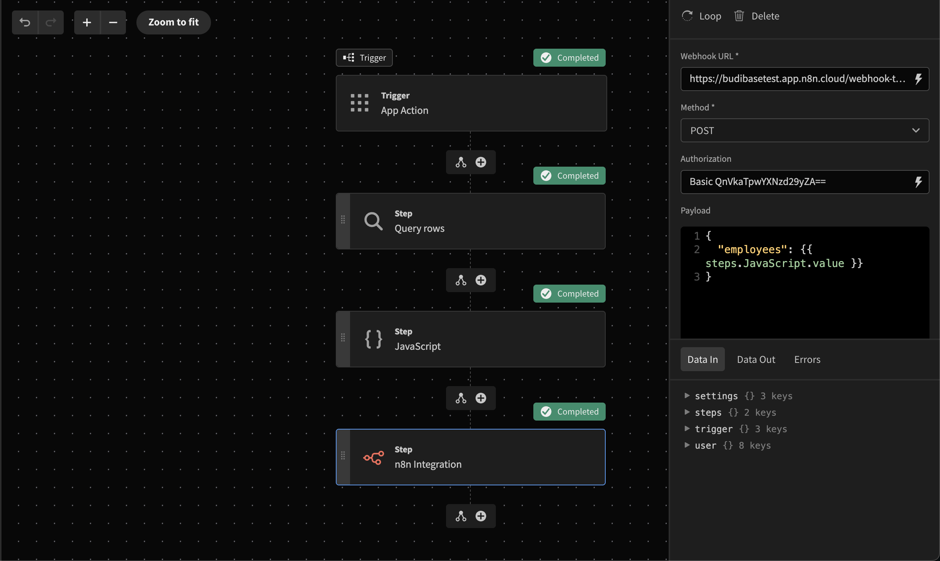Click the zoom in plus icon
940x561 pixels.
tap(87, 22)
